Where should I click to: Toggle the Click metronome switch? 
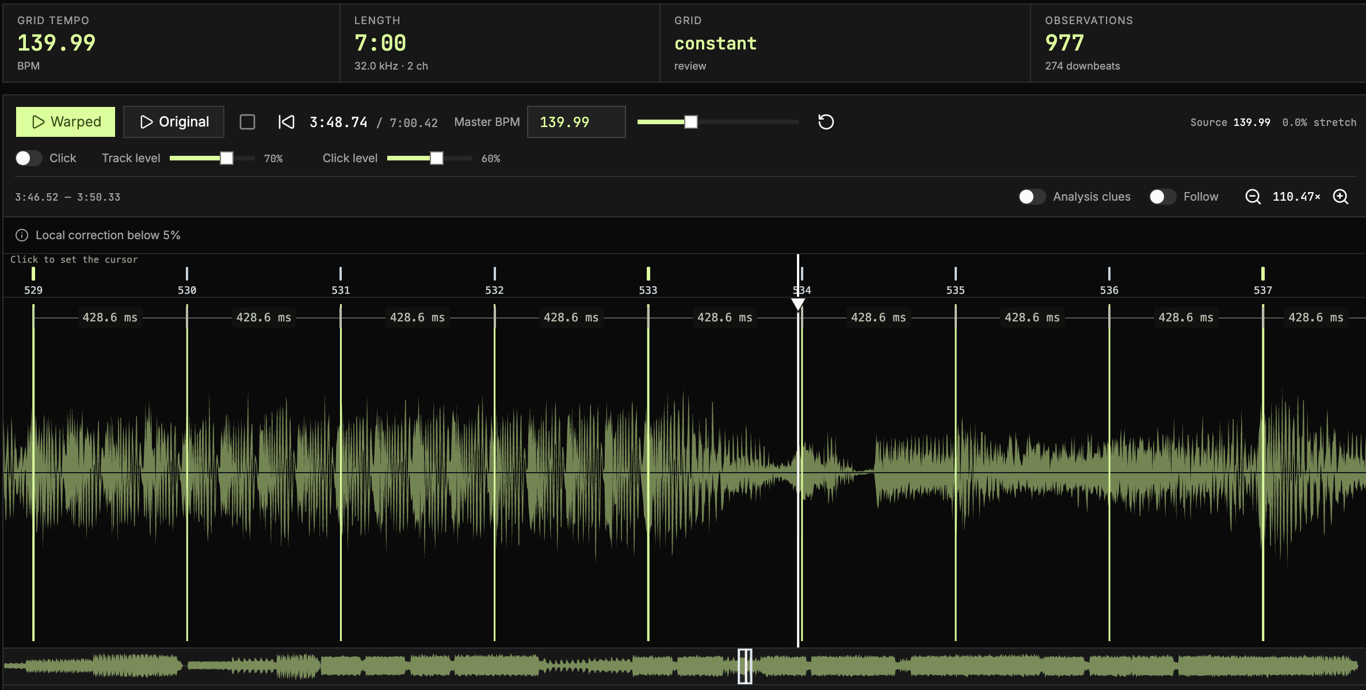point(29,158)
